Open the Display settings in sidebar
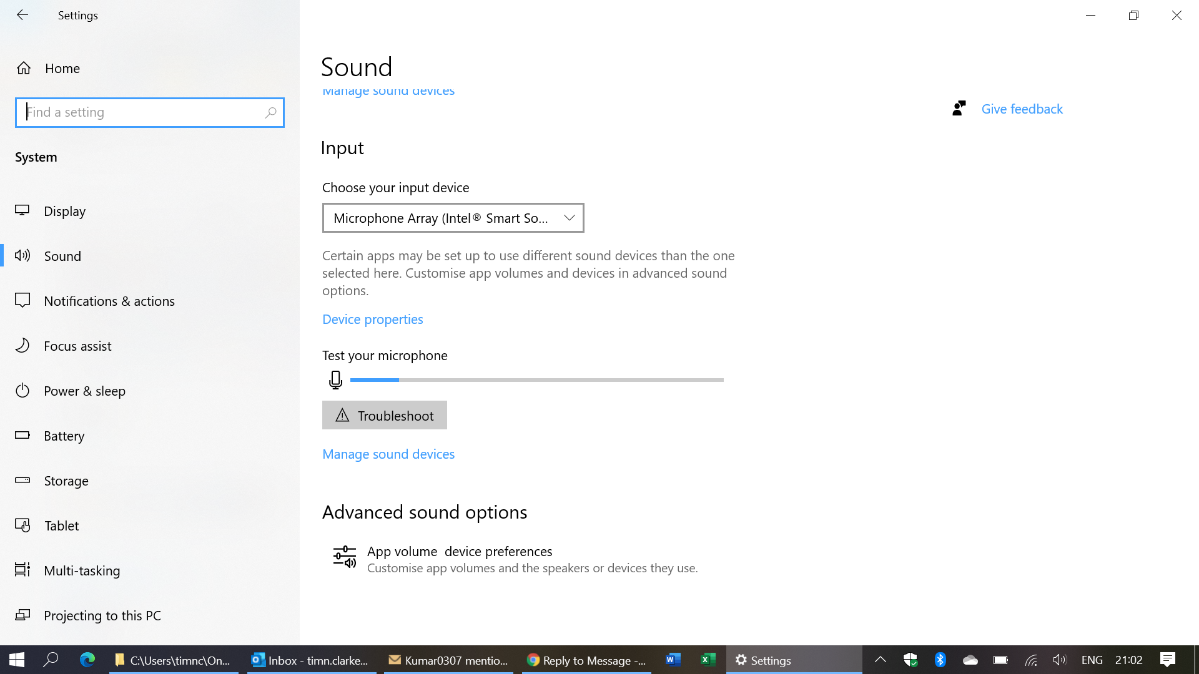The image size is (1199, 674). pos(64,211)
